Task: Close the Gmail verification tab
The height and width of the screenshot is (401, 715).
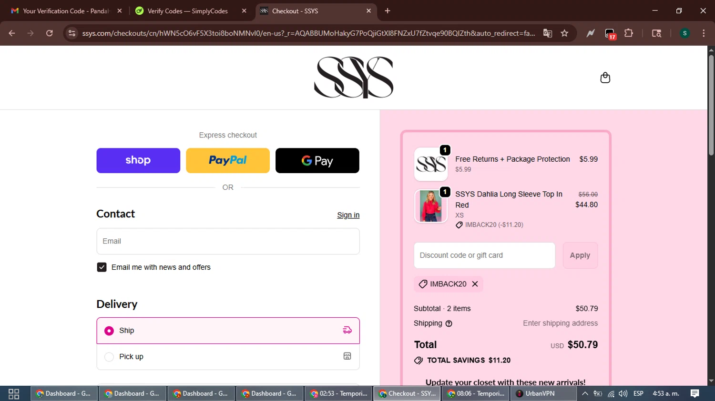Action: [120, 11]
